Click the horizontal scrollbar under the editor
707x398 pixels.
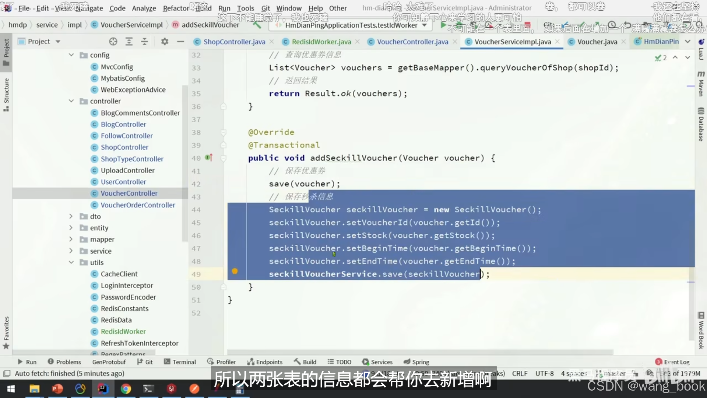pos(420,352)
